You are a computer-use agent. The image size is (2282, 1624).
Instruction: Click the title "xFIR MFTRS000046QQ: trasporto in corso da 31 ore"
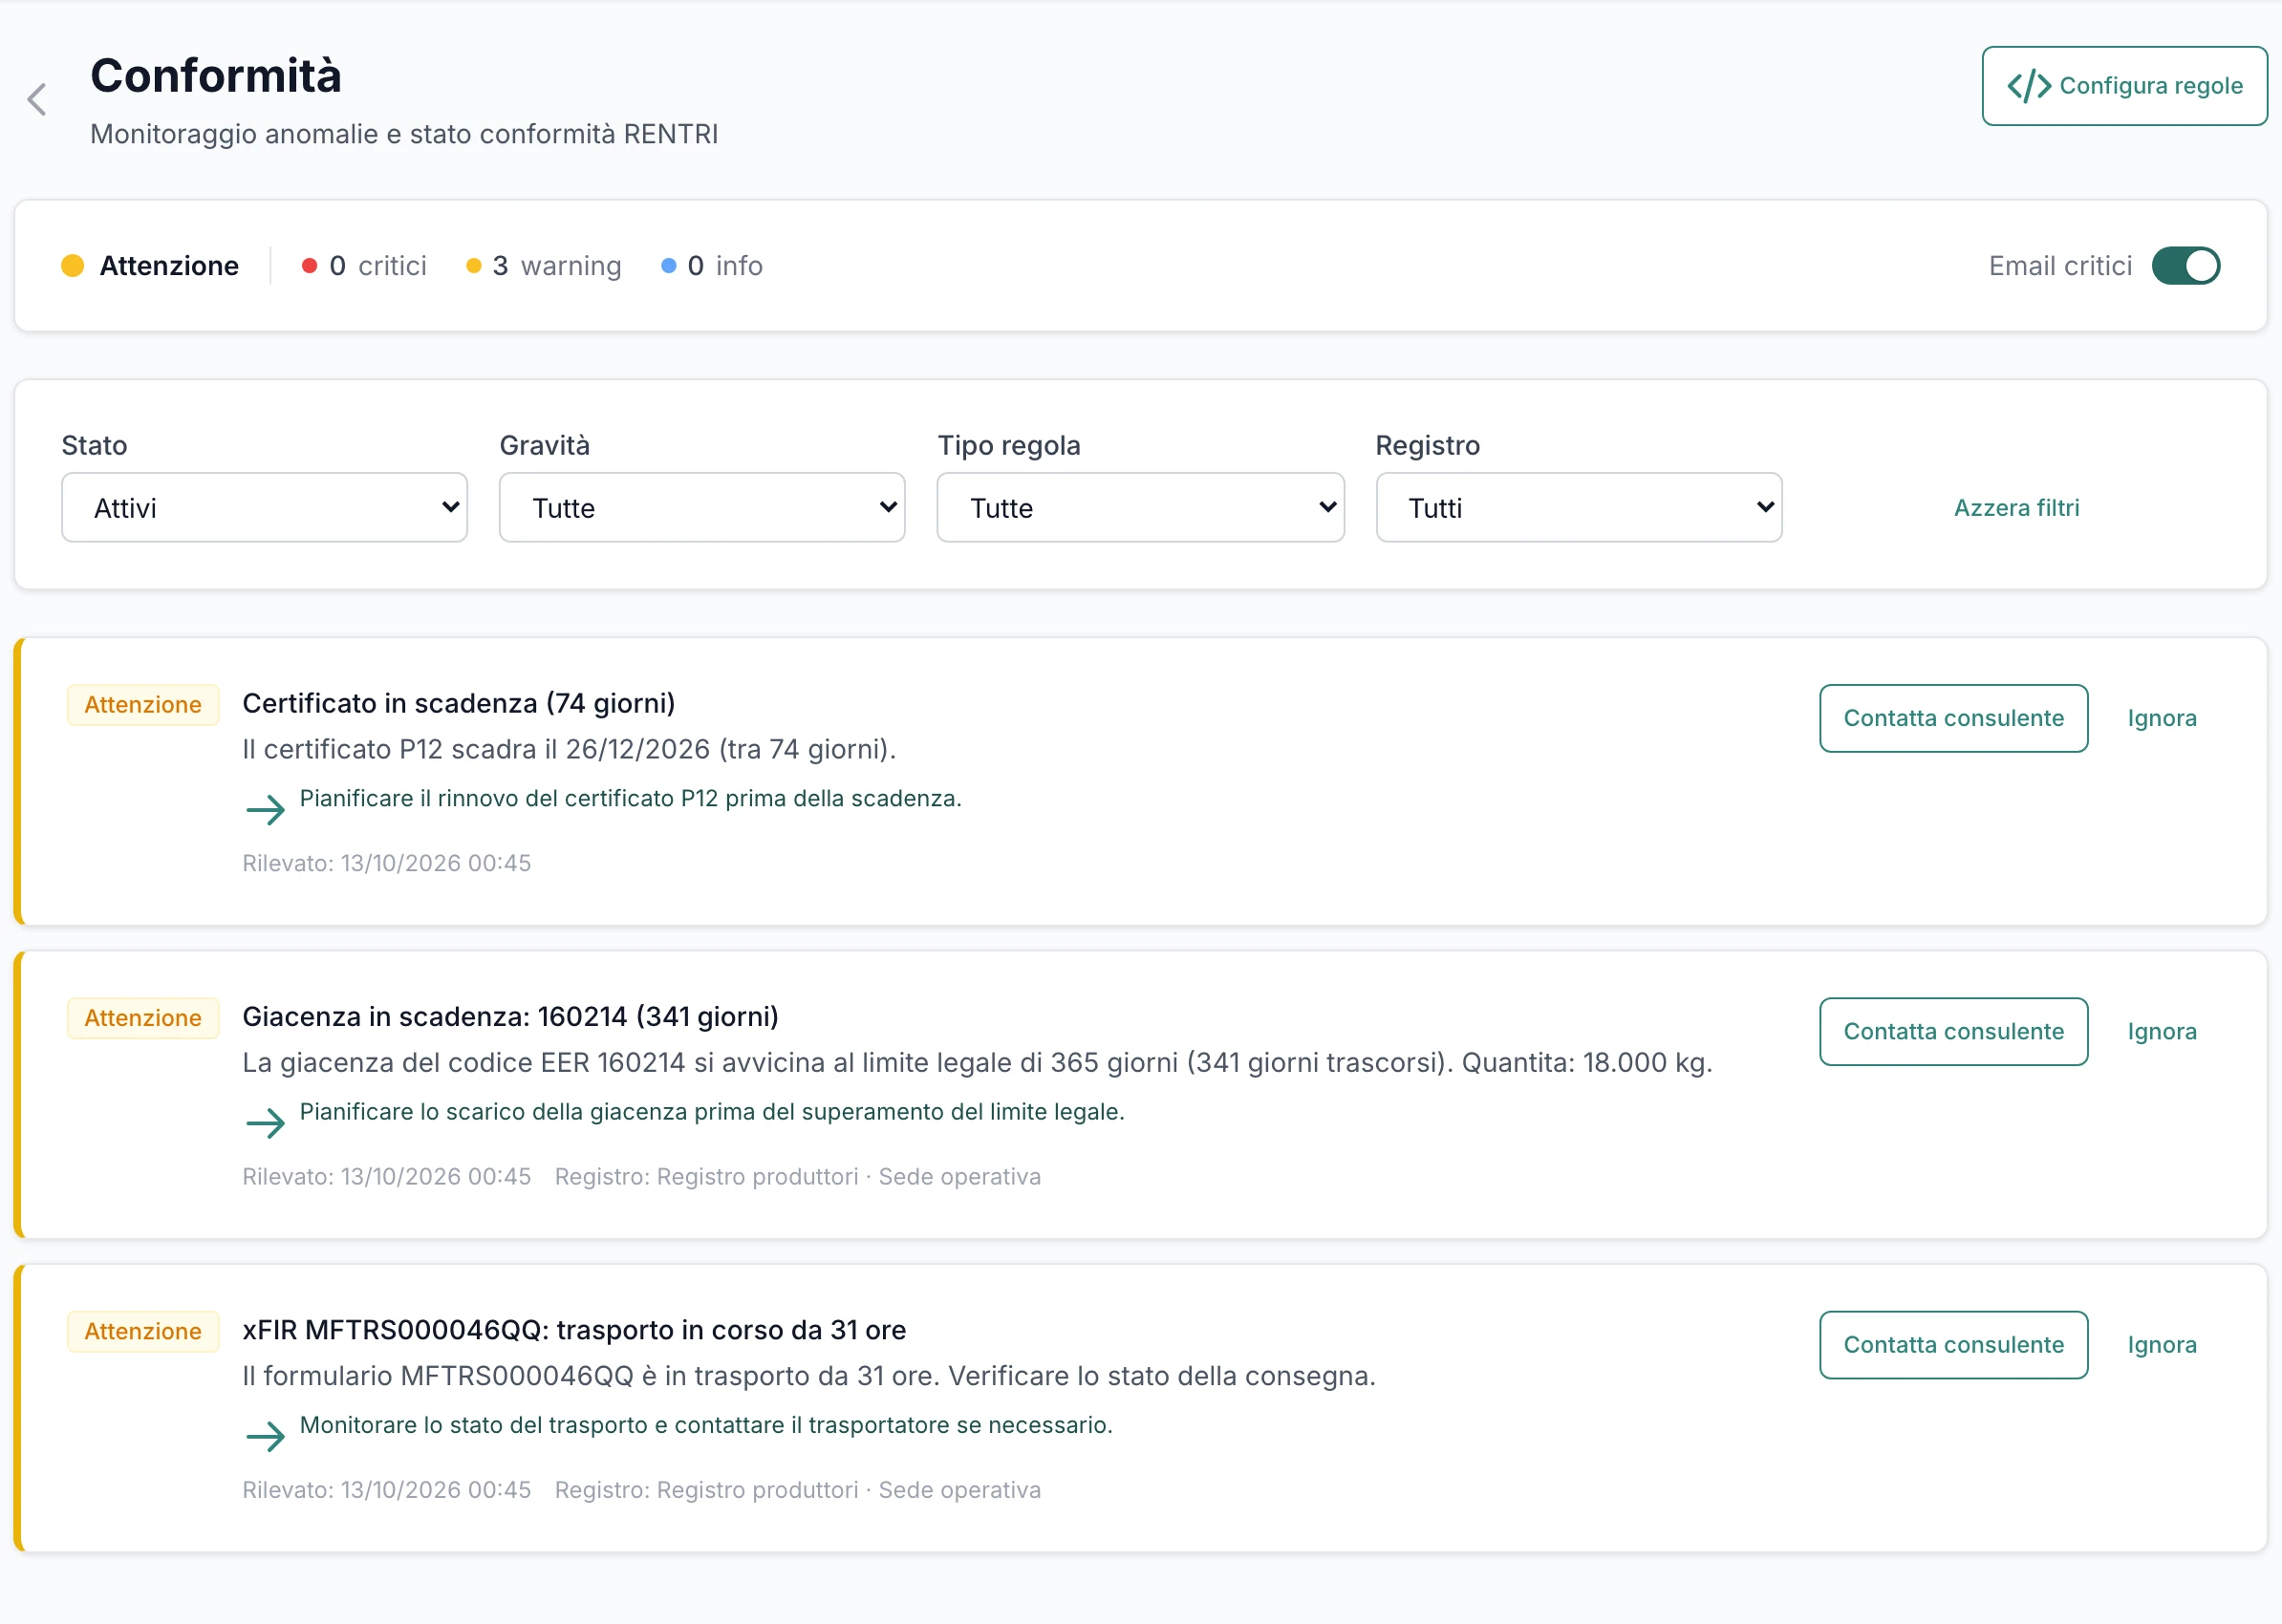click(x=574, y=1329)
